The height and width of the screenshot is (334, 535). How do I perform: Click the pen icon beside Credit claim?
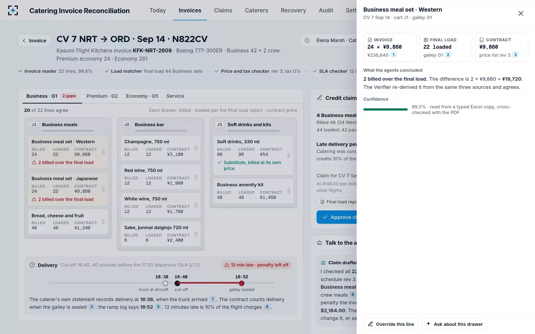320,98
